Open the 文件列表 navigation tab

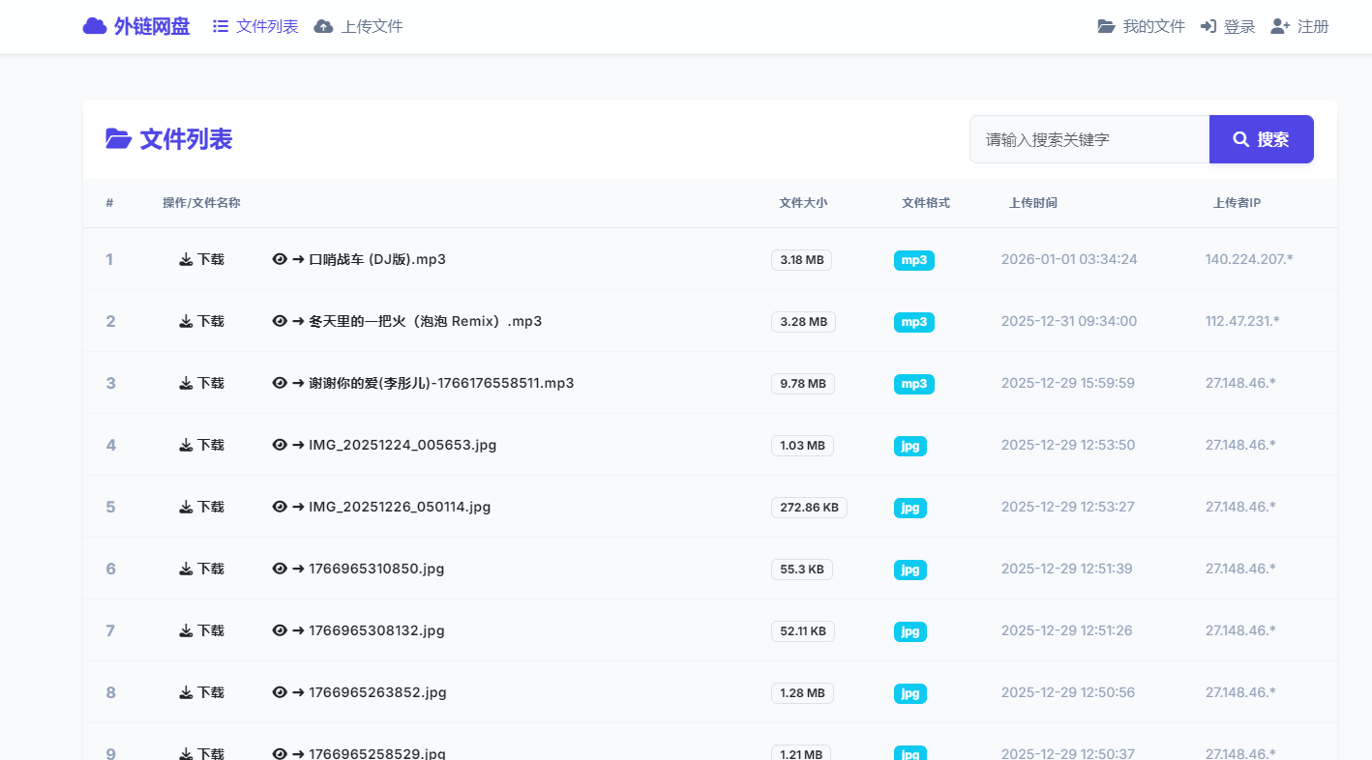coord(256,26)
